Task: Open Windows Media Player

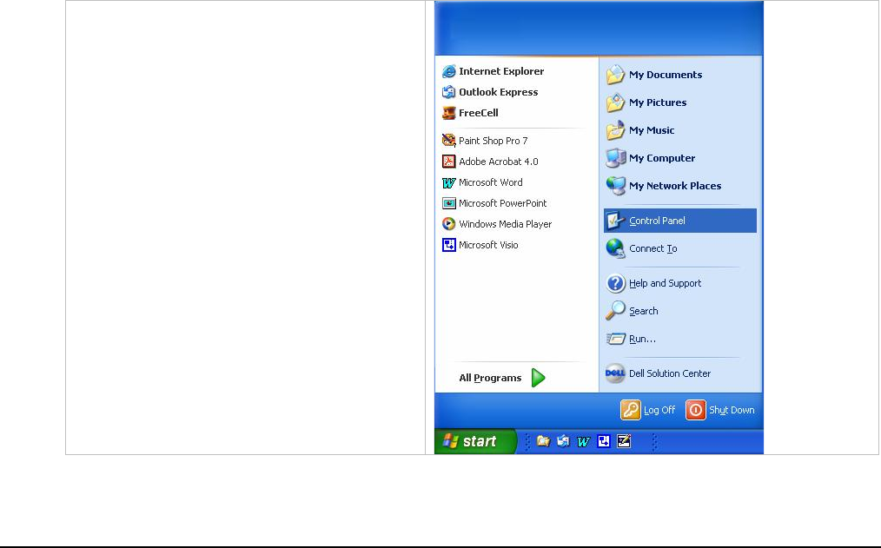Action: (x=497, y=224)
